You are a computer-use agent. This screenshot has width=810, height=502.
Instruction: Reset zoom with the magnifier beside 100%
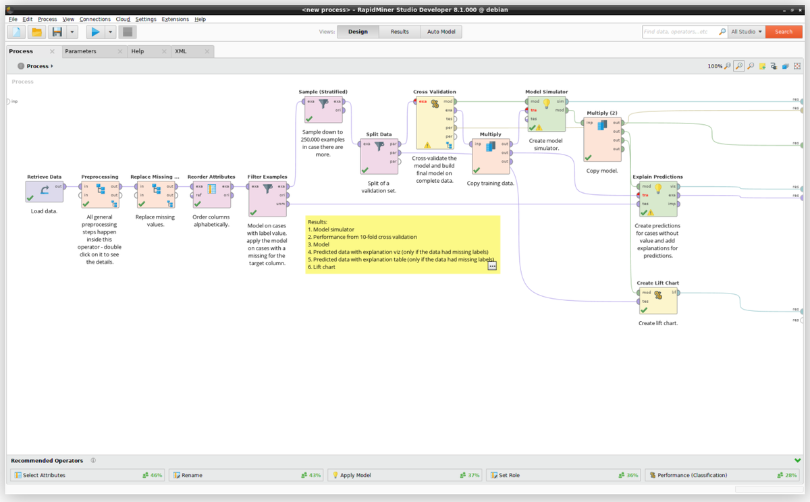[728, 66]
